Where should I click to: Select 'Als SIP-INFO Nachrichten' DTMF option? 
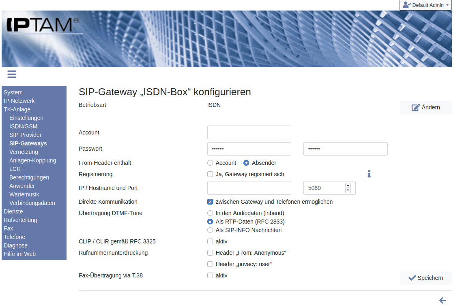pos(210,230)
